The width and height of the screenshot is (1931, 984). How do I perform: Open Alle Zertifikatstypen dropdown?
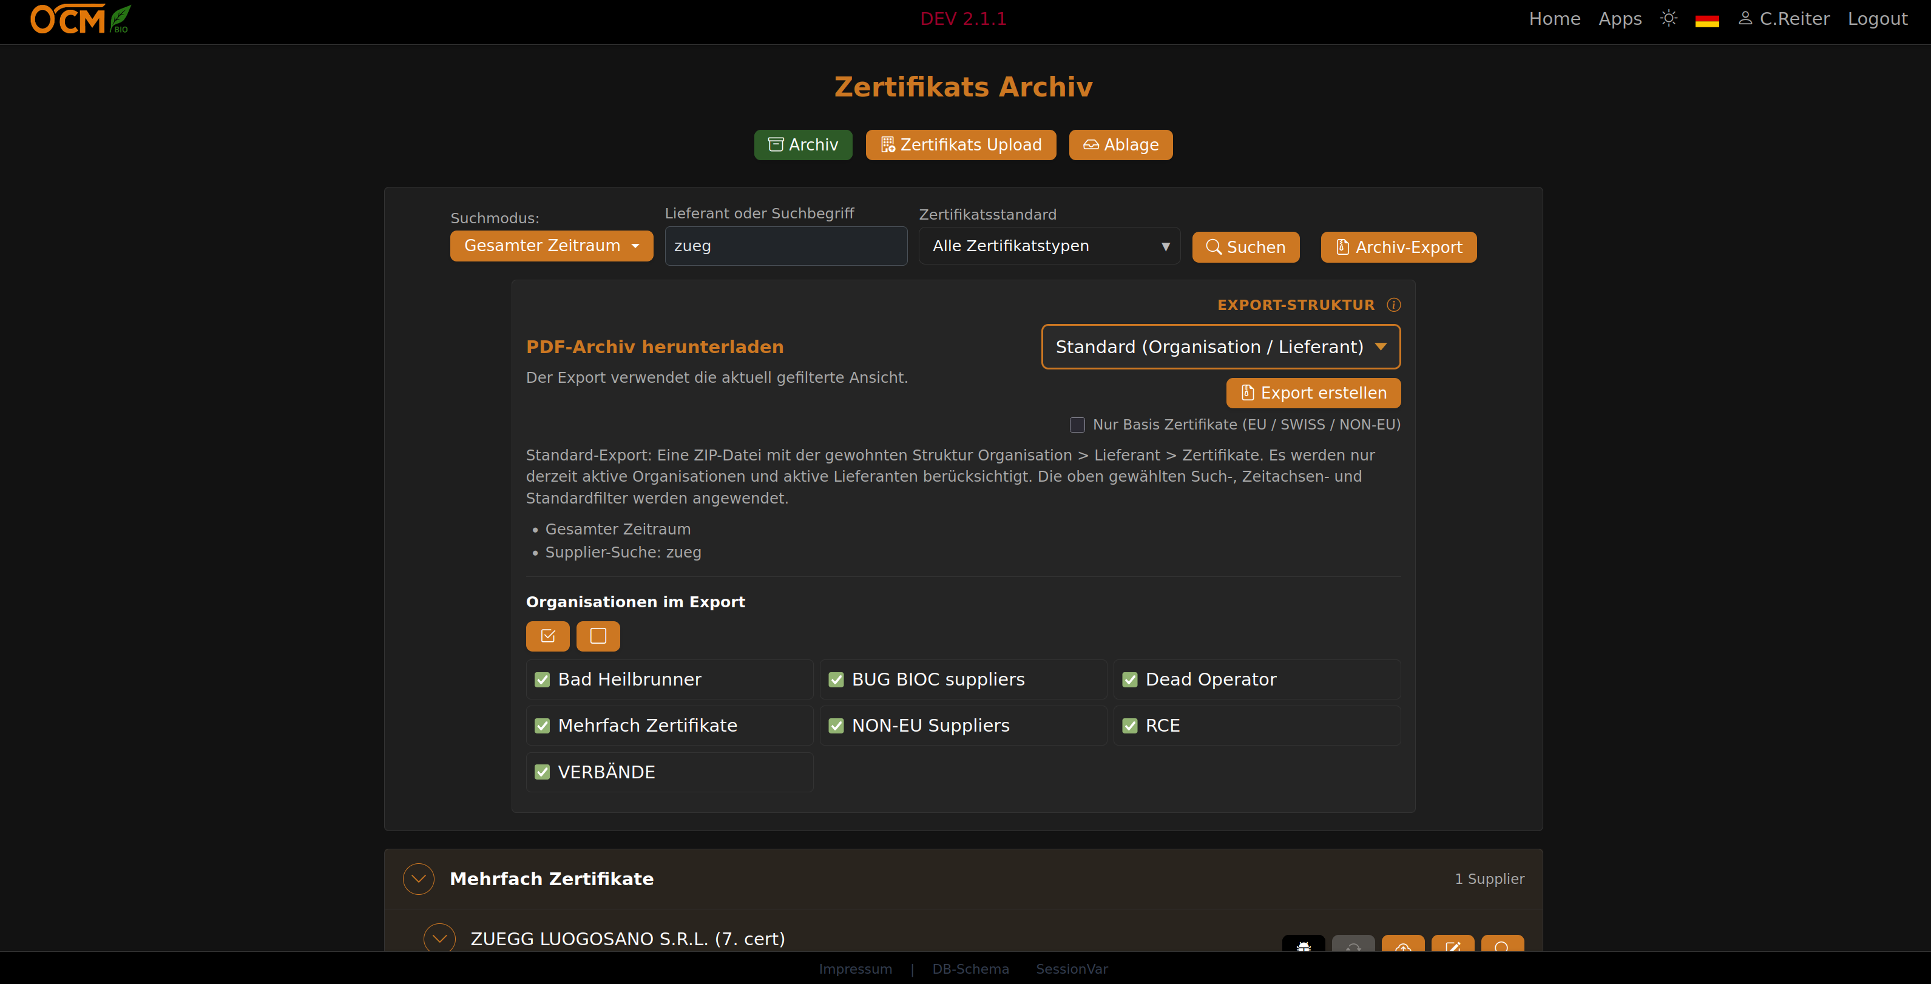[1049, 246]
